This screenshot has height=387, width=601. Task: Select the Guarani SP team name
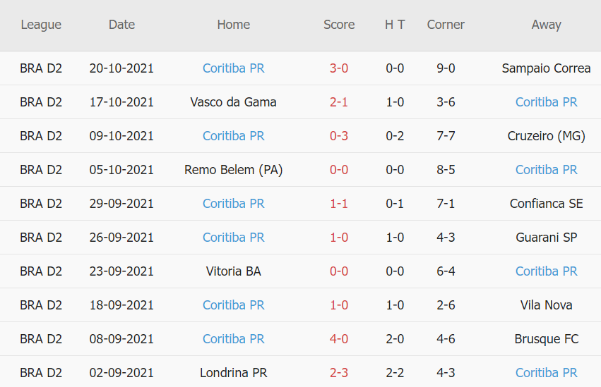click(546, 238)
